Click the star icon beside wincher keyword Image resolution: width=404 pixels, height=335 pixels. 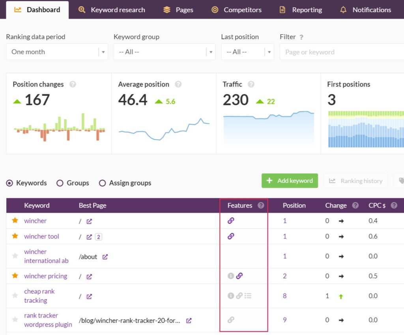tap(15, 221)
